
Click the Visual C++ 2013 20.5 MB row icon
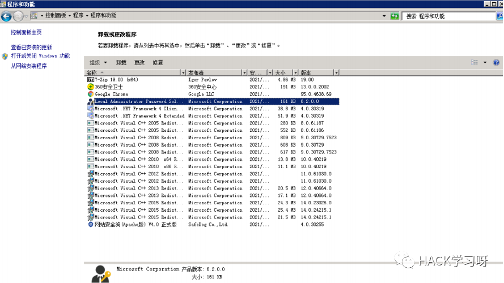point(90,188)
